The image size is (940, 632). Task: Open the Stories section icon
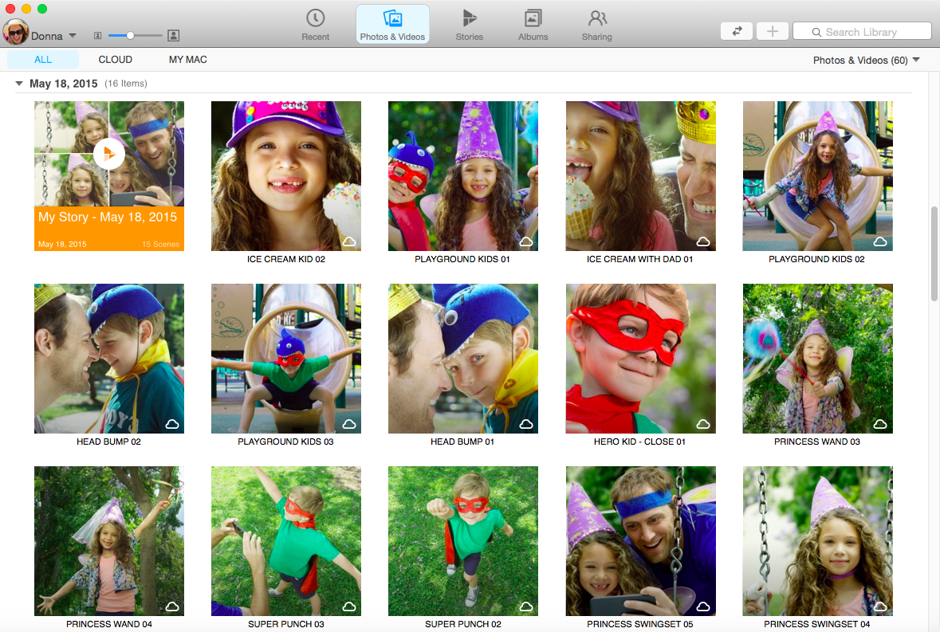(x=470, y=19)
